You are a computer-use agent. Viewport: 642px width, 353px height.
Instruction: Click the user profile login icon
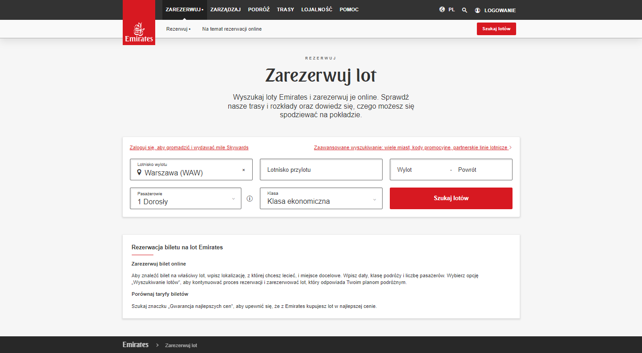[478, 10]
